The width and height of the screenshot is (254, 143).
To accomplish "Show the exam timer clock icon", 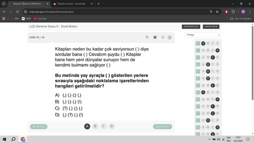I will click(x=170, y=37).
